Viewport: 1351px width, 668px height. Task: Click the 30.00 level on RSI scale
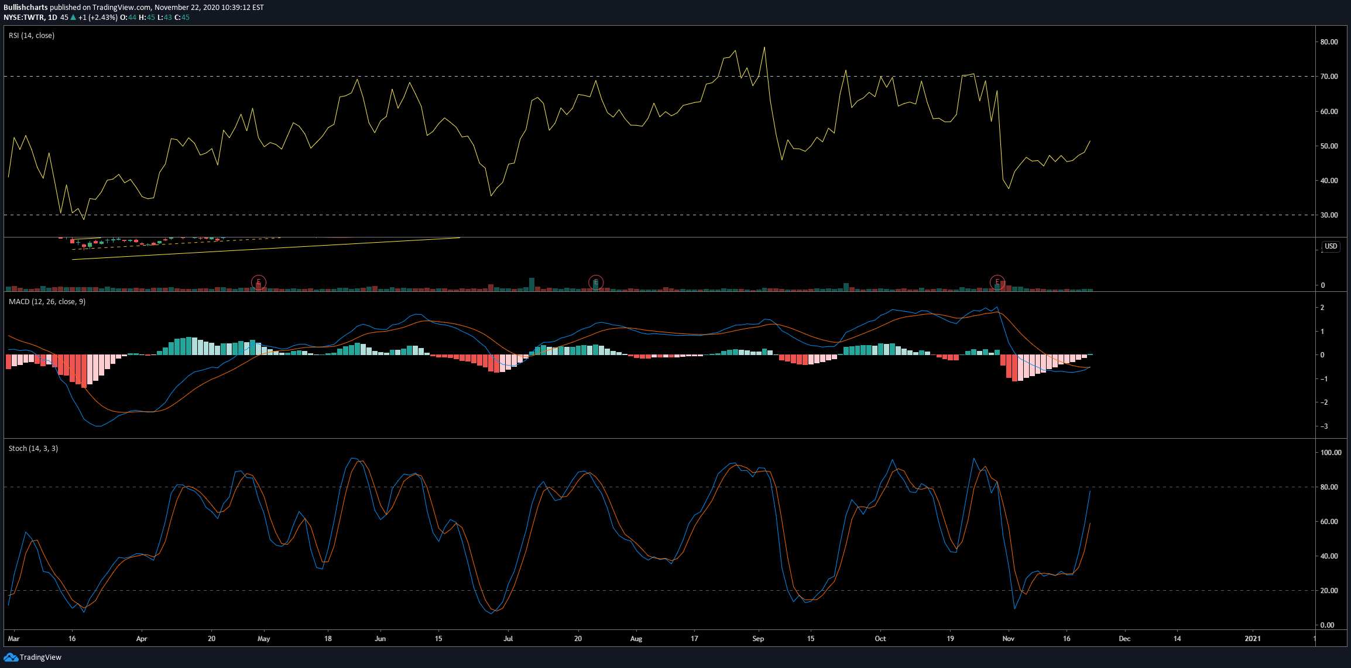pos(1329,215)
